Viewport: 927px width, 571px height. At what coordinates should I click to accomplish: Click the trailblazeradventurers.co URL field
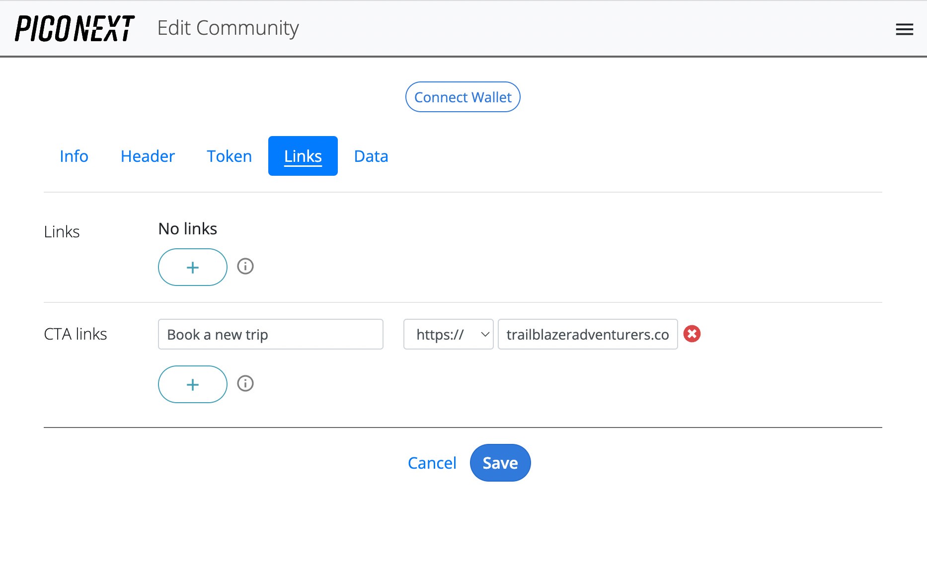(587, 334)
